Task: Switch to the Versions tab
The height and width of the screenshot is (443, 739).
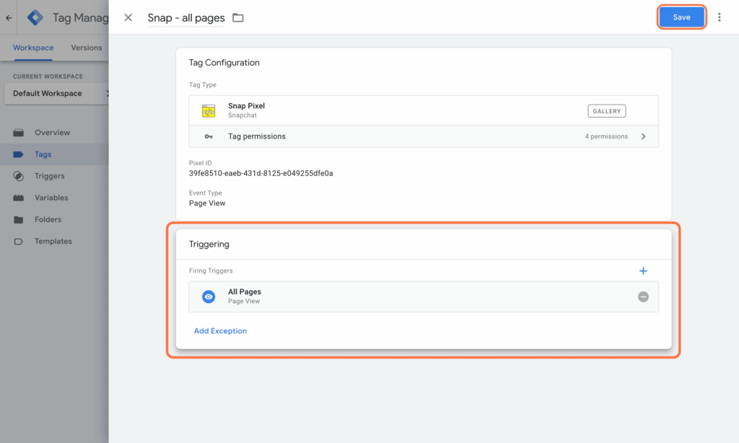Action: [87, 48]
